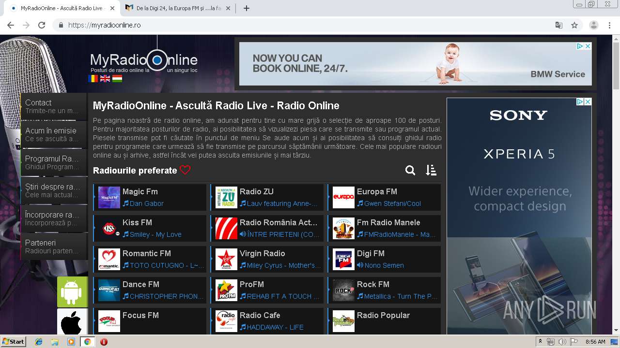
Task: Open the search icon above radio list
Action: click(410, 170)
